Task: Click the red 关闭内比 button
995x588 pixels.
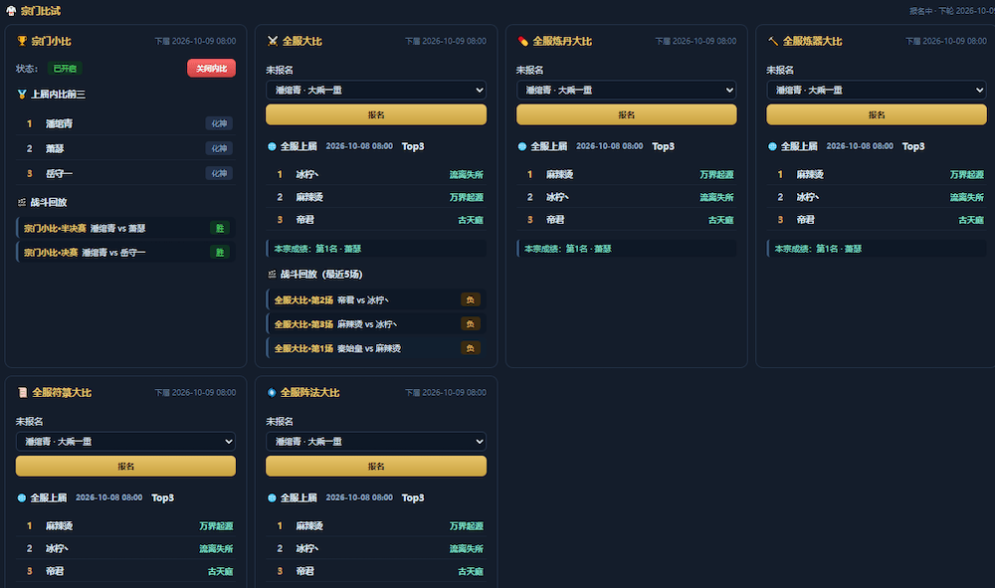Action: (x=211, y=69)
